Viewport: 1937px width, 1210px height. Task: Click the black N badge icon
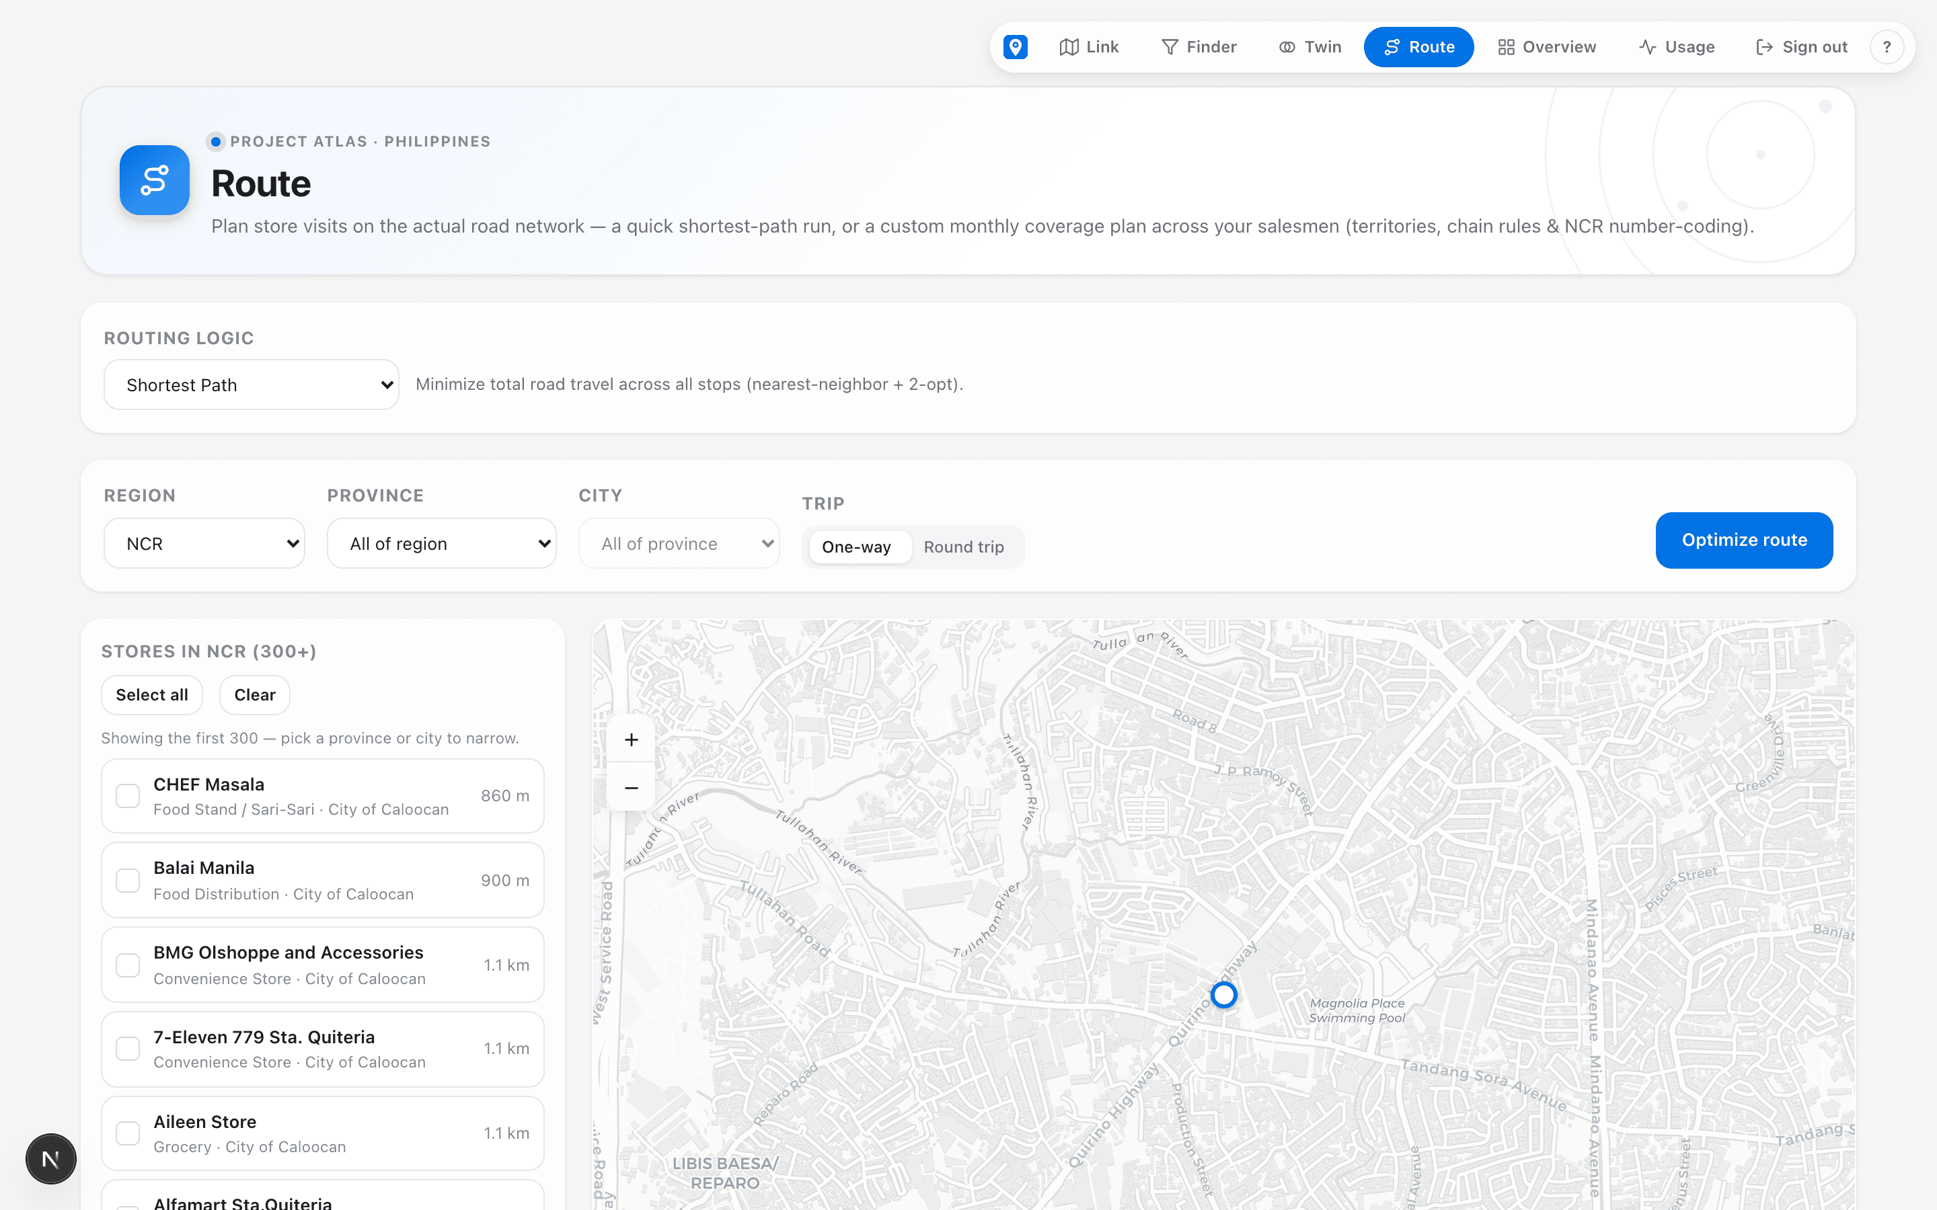click(x=50, y=1159)
